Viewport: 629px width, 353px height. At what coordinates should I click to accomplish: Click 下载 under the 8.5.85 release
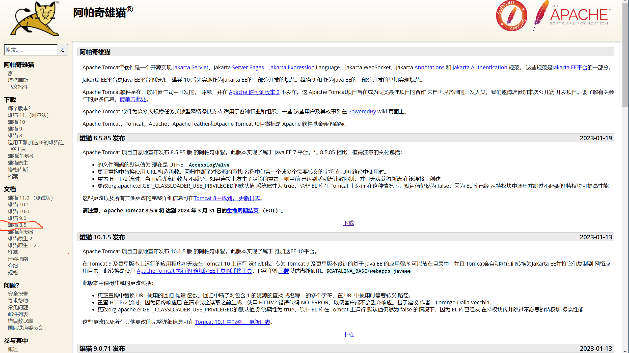coord(348,223)
